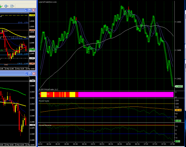Click the Daily LOW (0.0) level label
Screen dimensions: 186x147
point(20,38)
